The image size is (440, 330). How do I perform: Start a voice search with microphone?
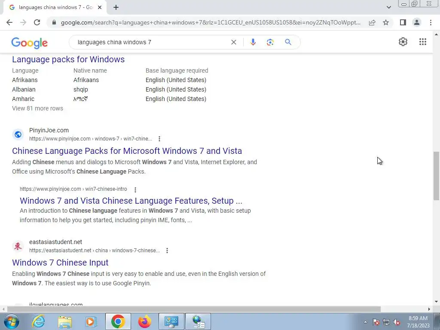[253, 42]
